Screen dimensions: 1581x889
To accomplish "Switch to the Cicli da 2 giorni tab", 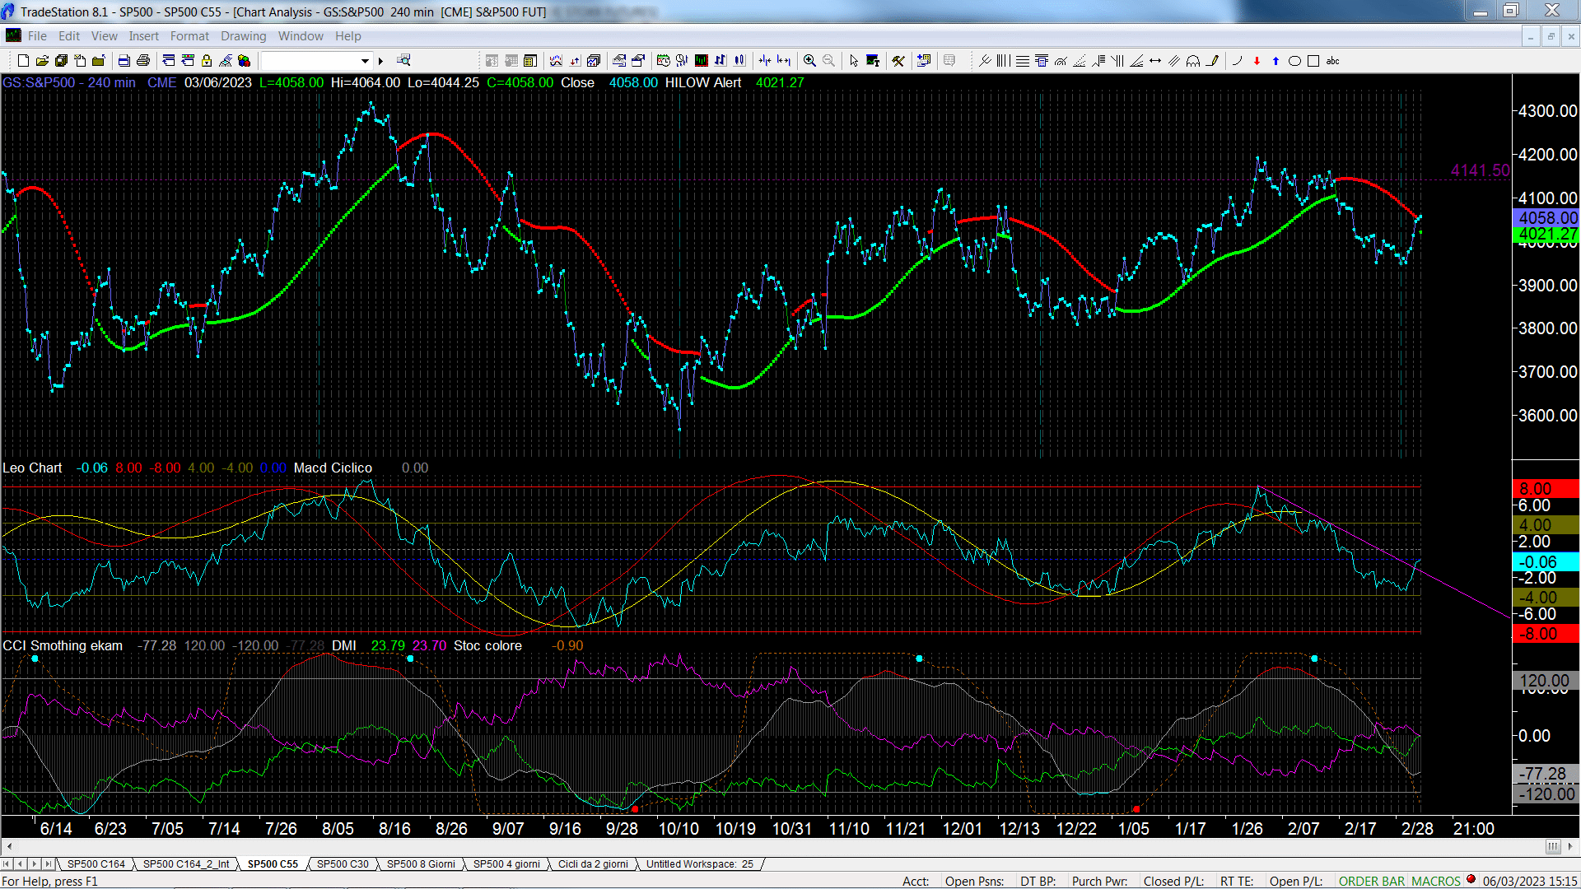I will [x=593, y=864].
